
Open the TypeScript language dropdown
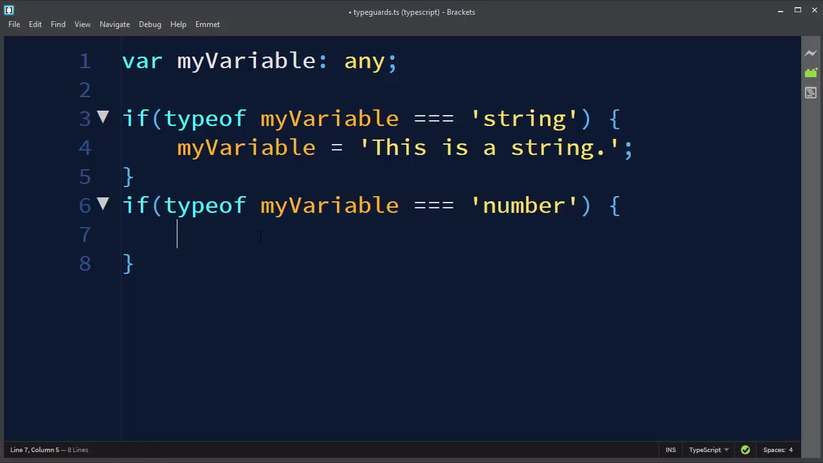click(x=709, y=450)
